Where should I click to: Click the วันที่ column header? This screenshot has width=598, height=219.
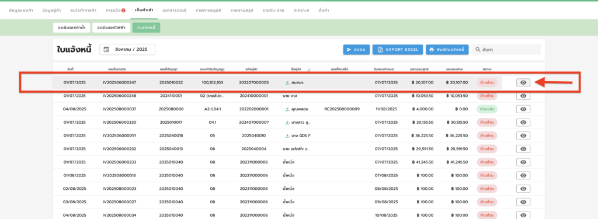click(70, 69)
